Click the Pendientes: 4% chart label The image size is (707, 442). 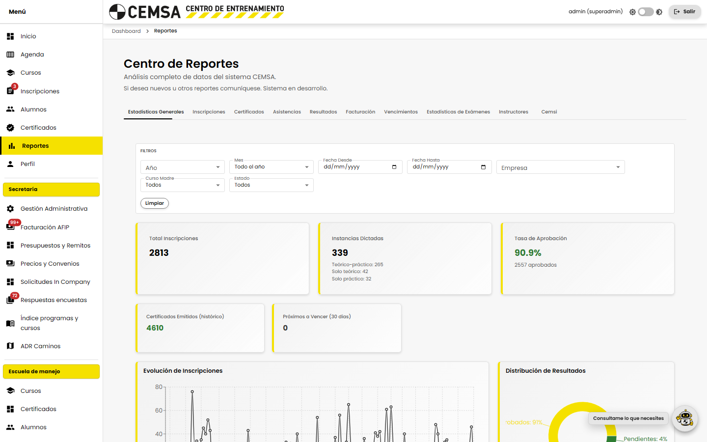point(645,439)
